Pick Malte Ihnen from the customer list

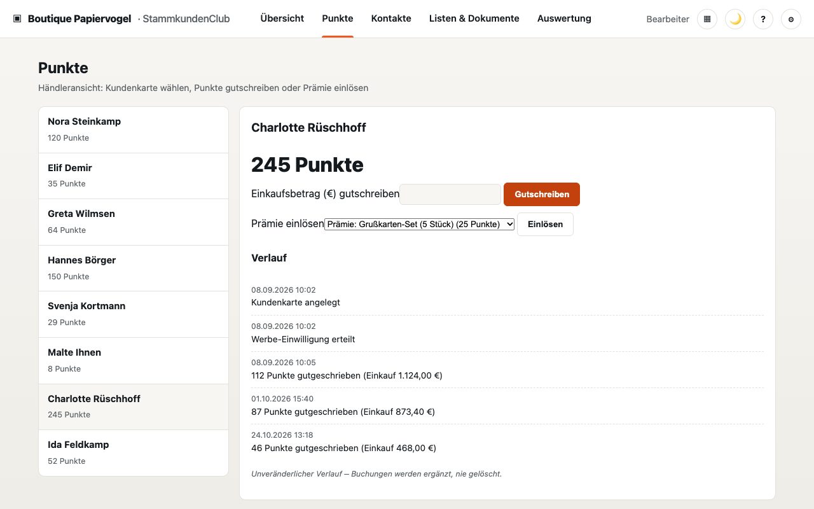pos(134,361)
